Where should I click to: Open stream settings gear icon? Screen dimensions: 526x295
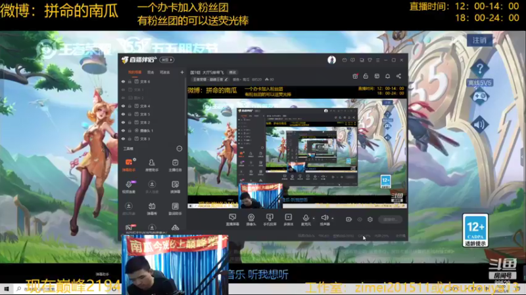pos(370,220)
